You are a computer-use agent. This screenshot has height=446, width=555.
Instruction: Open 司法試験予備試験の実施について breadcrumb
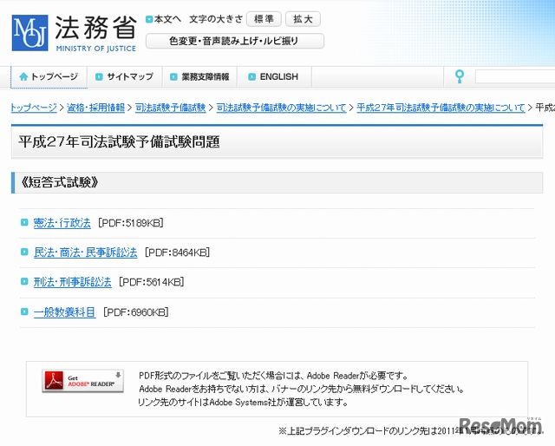(x=281, y=108)
